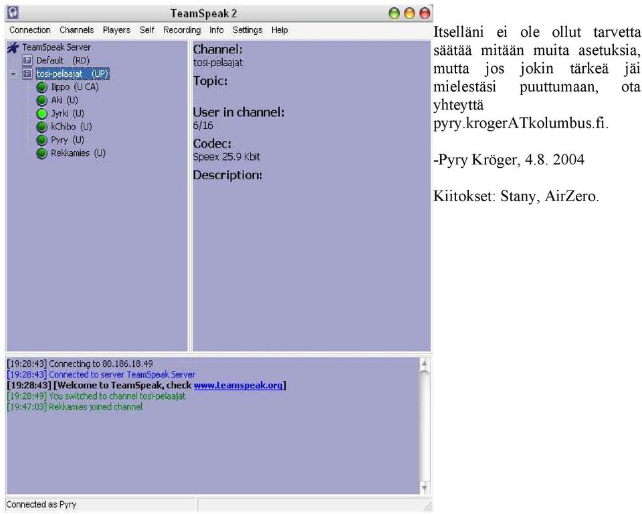The height and width of the screenshot is (514, 642).
Task: Select player Aki (U)
Action: 64,100
